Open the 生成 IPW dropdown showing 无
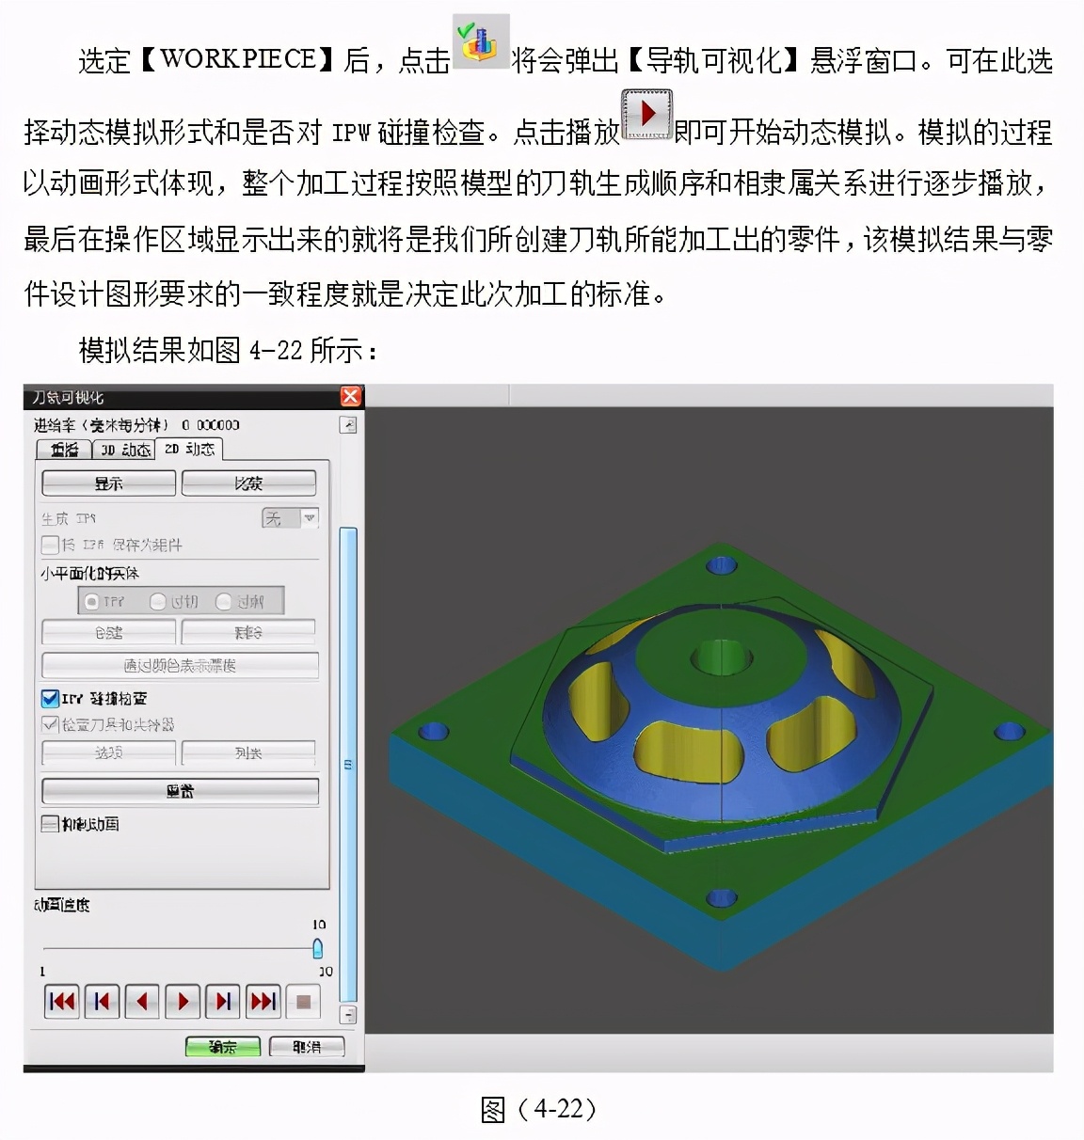 click(x=291, y=518)
